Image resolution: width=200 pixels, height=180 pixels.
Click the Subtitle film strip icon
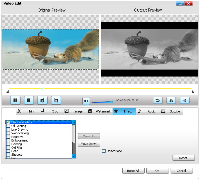(163, 111)
